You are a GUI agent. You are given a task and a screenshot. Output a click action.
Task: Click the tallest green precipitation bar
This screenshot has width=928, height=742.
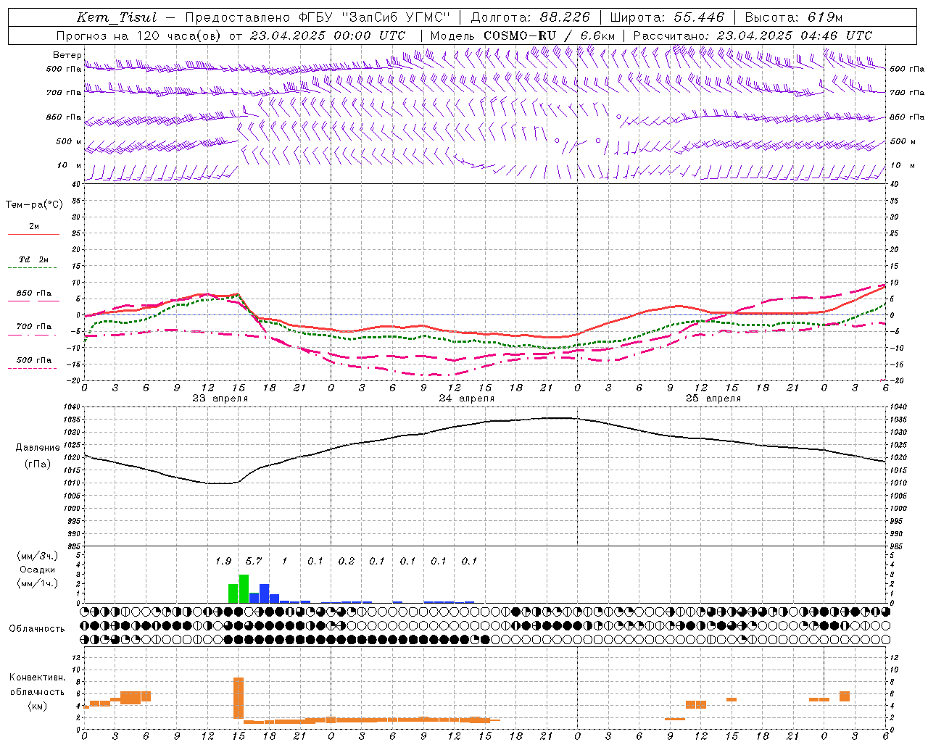[x=244, y=589]
